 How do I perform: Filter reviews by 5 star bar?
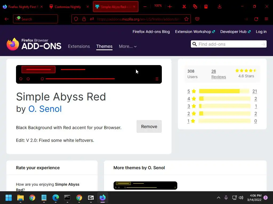(224, 91)
